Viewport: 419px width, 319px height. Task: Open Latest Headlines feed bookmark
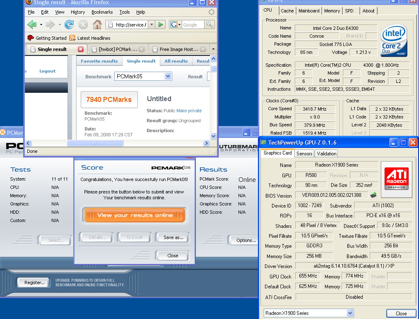click(x=90, y=38)
